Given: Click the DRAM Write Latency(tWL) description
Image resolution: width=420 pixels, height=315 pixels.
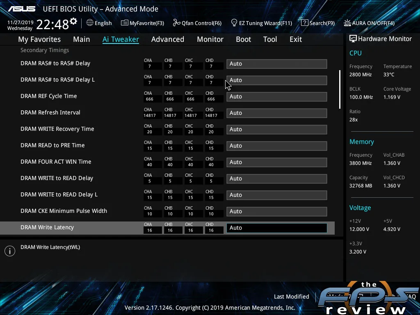Looking at the screenshot, I should 50,247.
